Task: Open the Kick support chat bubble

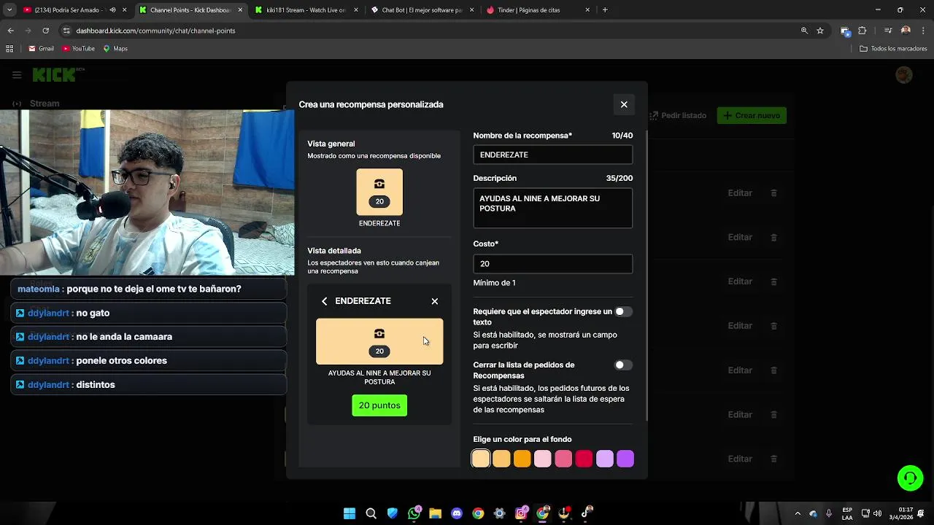Action: point(910,478)
